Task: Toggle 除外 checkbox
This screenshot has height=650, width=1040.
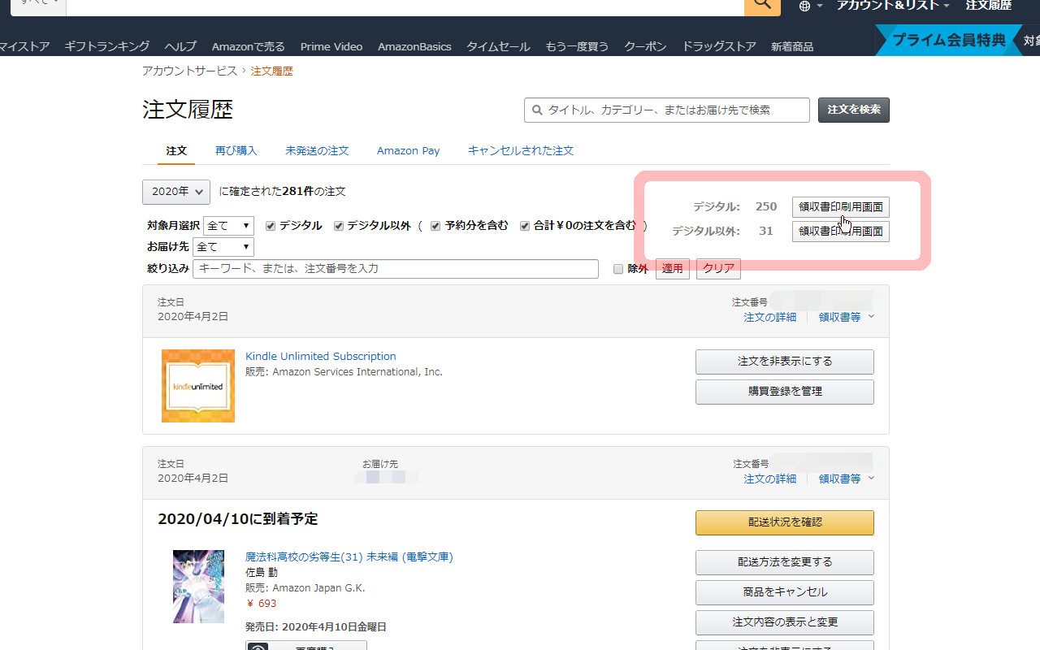Action: tap(618, 269)
